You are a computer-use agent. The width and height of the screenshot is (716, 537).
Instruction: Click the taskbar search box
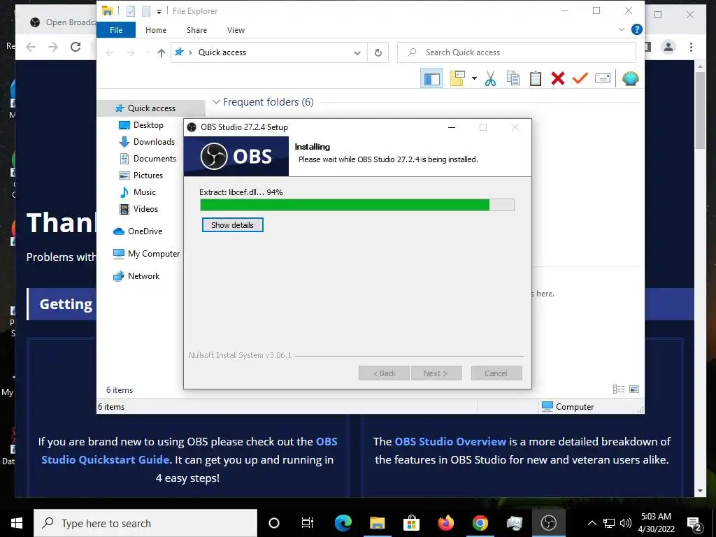click(145, 523)
